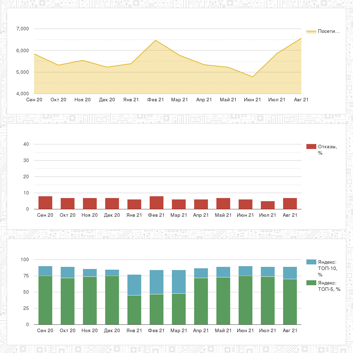Click the red Авг 21 bounce-rate bar
The width and height of the screenshot is (353, 353).
(290, 204)
